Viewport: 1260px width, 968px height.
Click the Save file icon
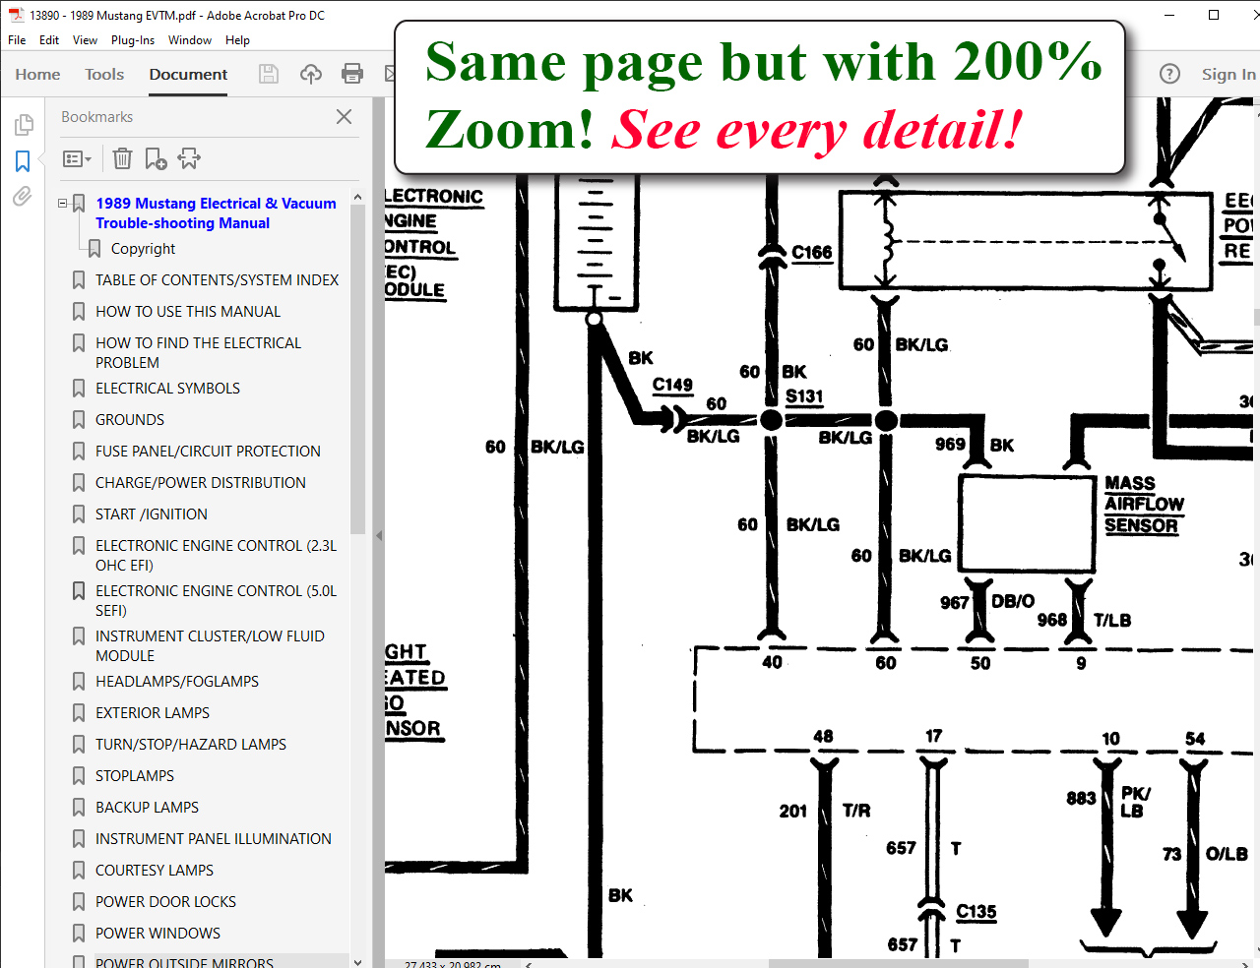click(x=269, y=74)
